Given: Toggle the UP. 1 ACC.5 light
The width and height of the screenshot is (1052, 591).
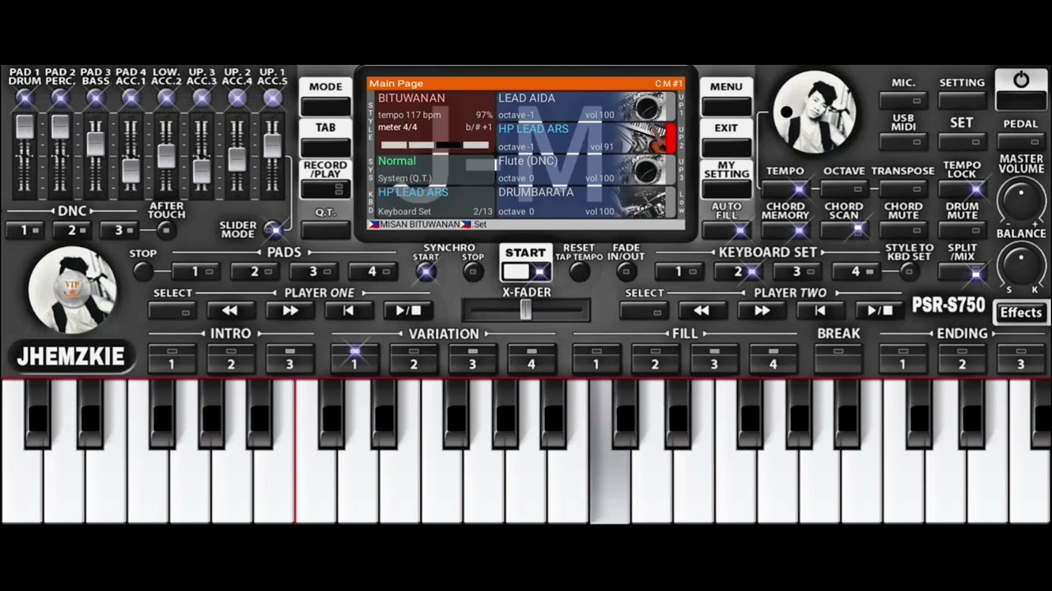Looking at the screenshot, I should (x=272, y=98).
